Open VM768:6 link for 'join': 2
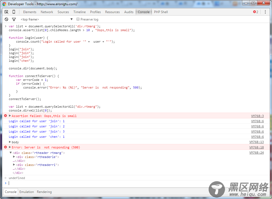Viewport: 272px width, 199px height. click(257, 126)
